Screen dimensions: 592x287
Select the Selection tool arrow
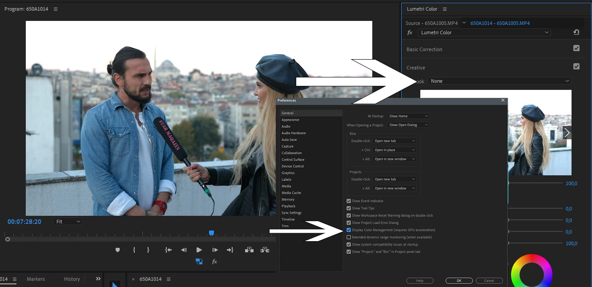pos(115,284)
